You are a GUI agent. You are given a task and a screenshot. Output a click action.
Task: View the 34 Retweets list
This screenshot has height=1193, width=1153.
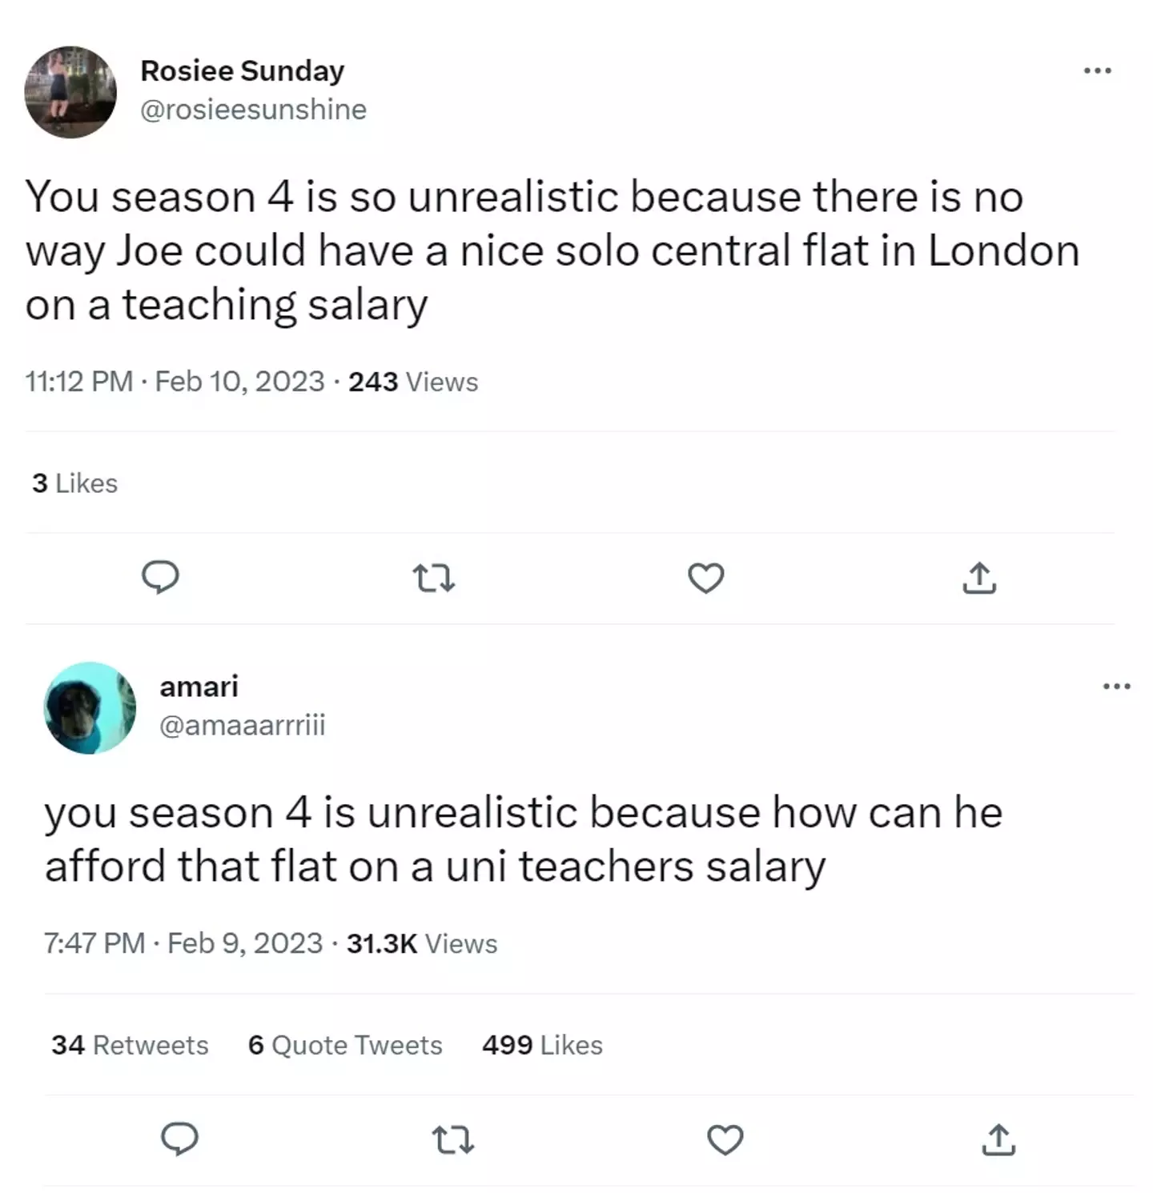129,1045
